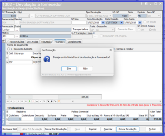The width and height of the screenshot is (165, 136).
Task: Confirm with Sim button
Action: pyautogui.click(x=69, y=69)
